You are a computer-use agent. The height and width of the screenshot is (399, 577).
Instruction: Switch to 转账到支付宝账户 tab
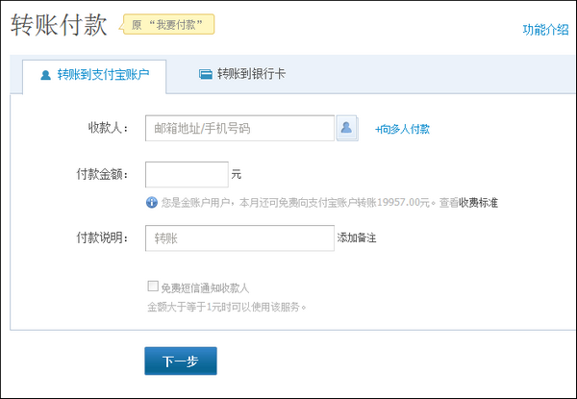pos(94,75)
